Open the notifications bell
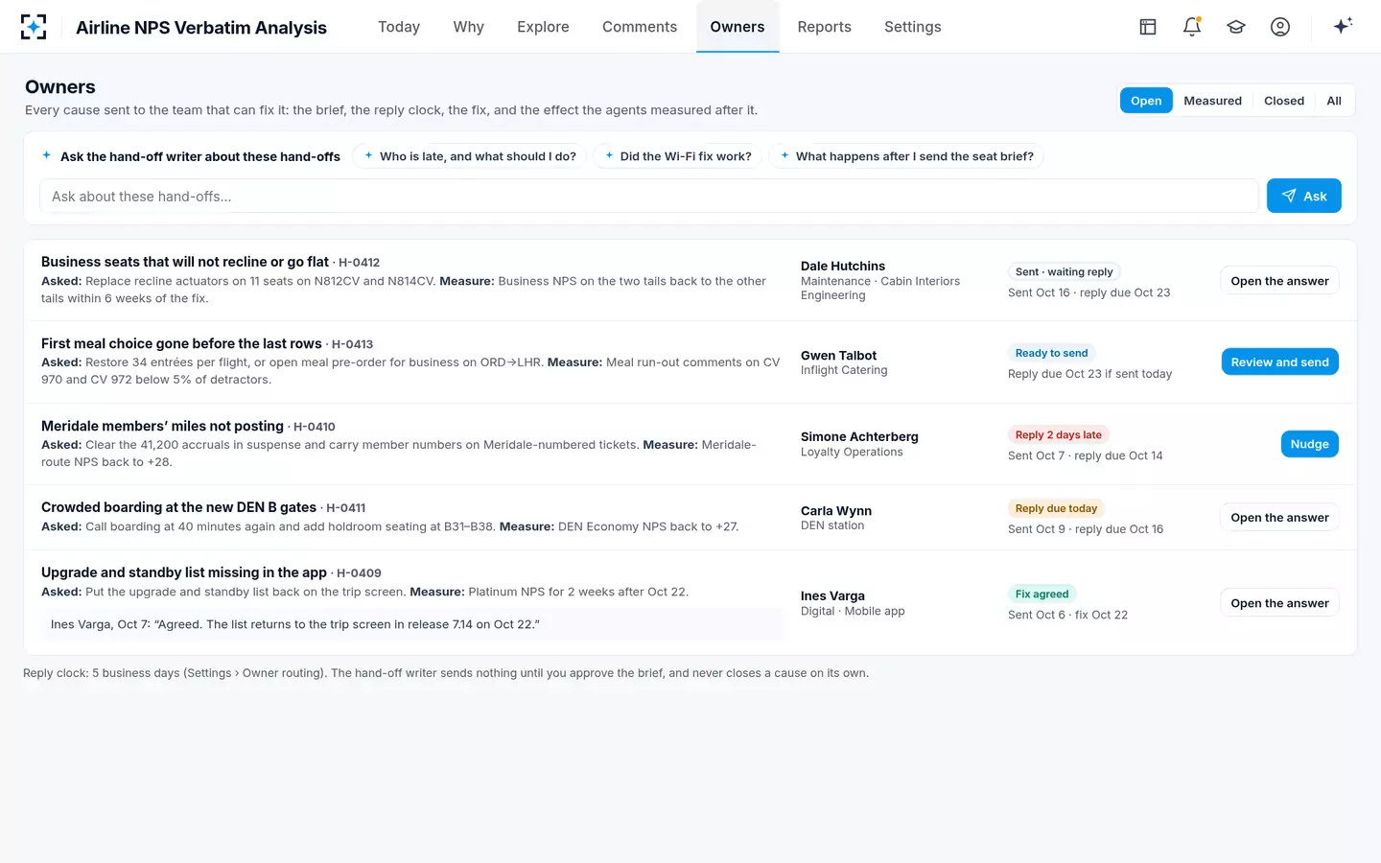The height and width of the screenshot is (863, 1381). [1192, 27]
